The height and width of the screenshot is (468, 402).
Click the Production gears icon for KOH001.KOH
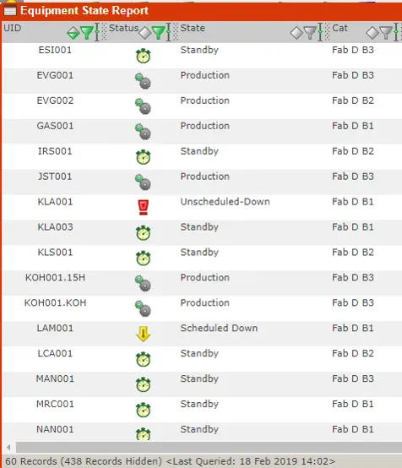tap(143, 308)
